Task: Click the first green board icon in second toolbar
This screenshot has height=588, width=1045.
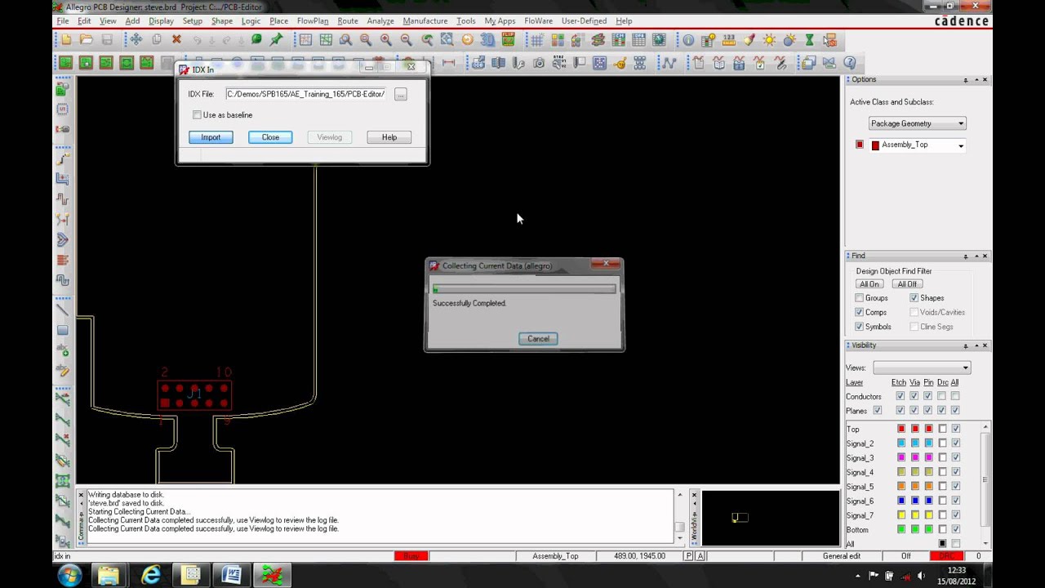Action: tap(65, 63)
